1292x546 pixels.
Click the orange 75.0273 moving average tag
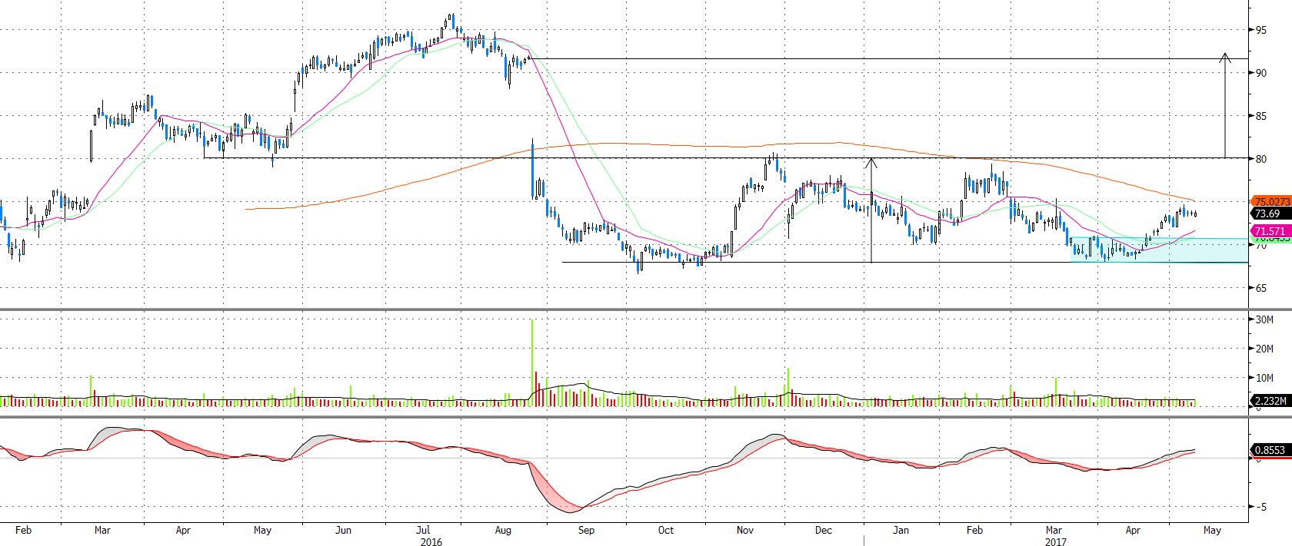coord(1271,202)
